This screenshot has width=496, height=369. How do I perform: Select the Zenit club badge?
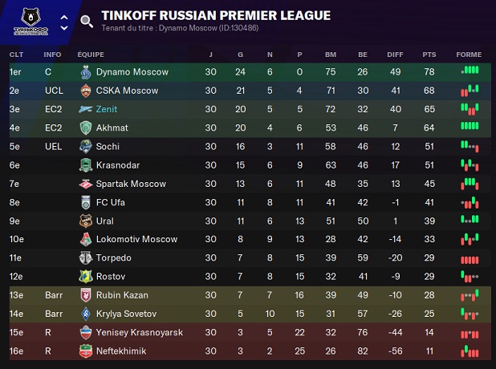coord(86,109)
